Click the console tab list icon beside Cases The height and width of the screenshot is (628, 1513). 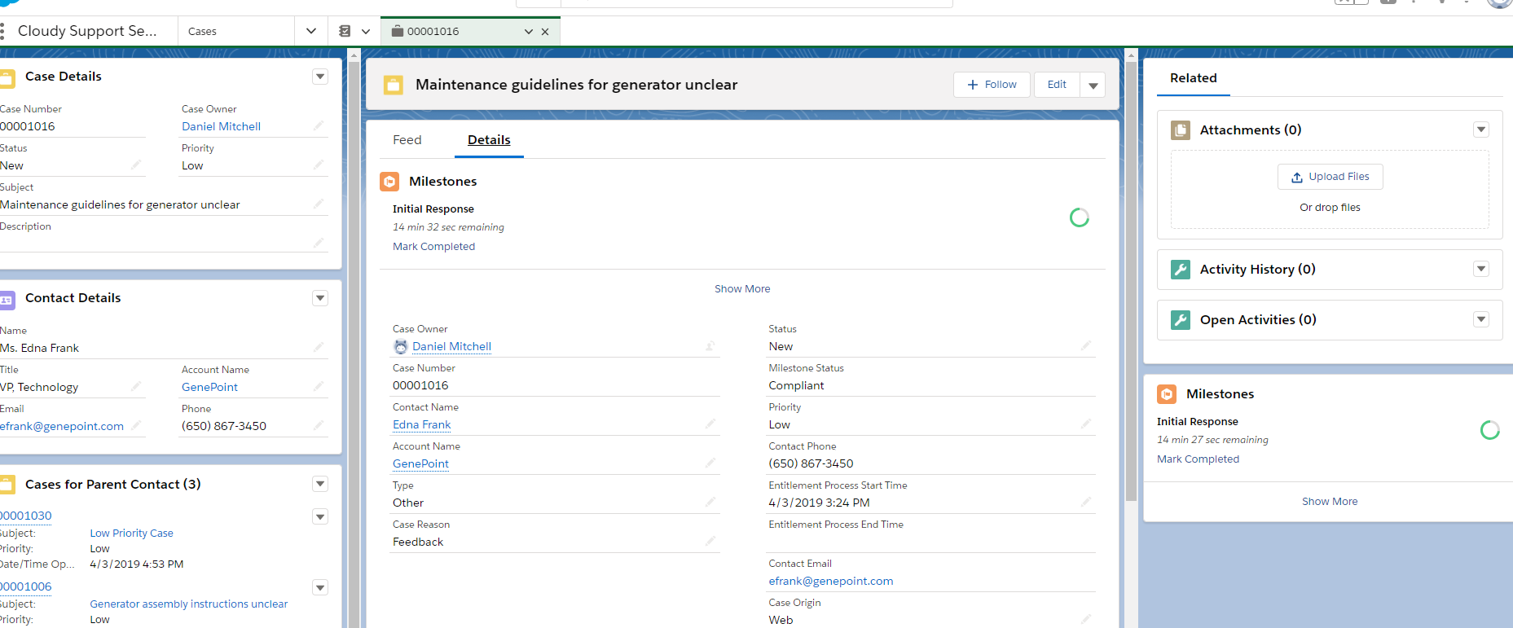pos(345,31)
